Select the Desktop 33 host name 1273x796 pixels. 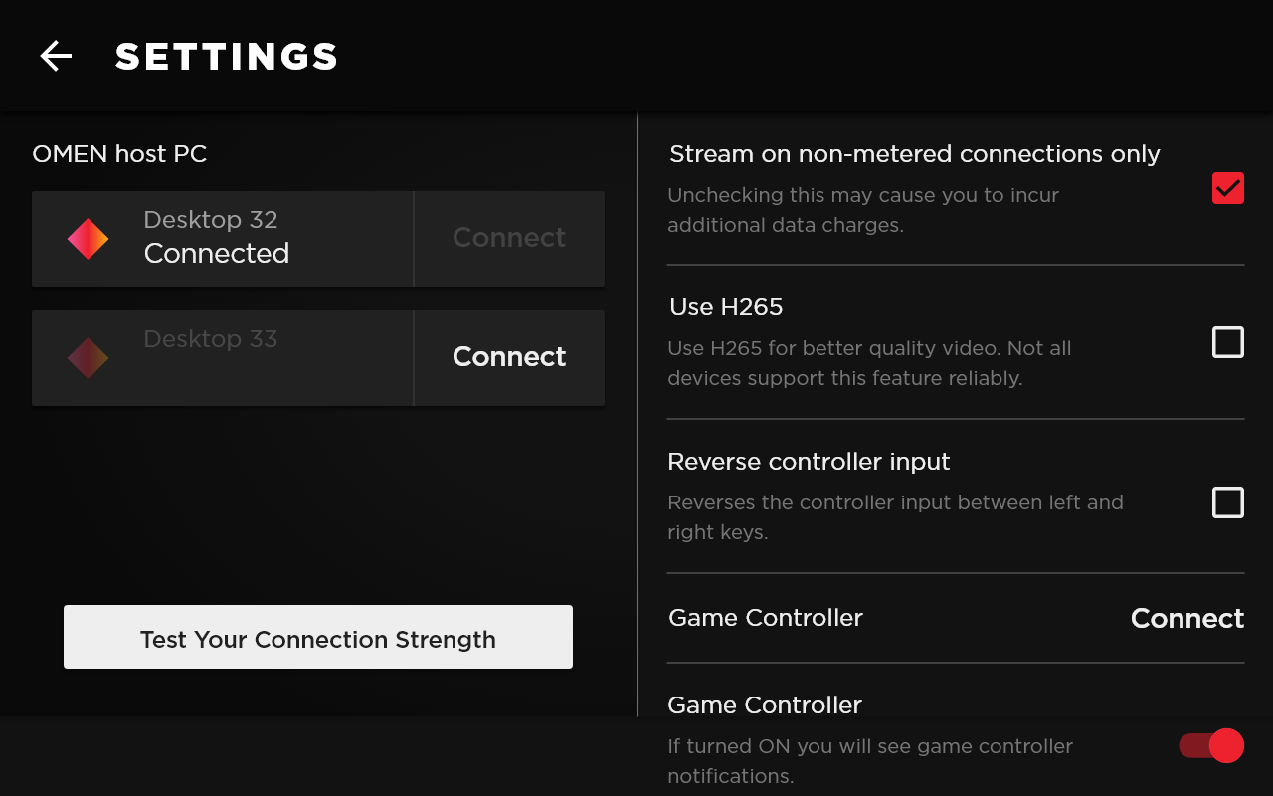click(211, 339)
